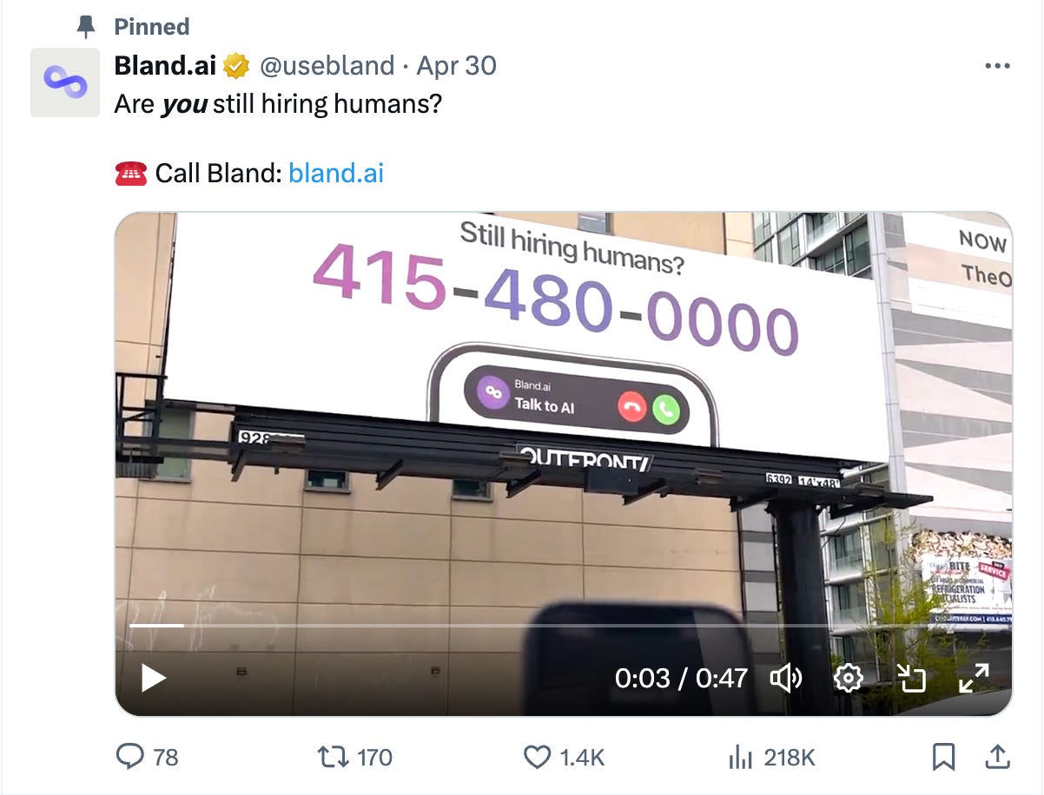Open the bland.ai link
Screen dimensions: 1044x795
pyautogui.click(x=336, y=173)
